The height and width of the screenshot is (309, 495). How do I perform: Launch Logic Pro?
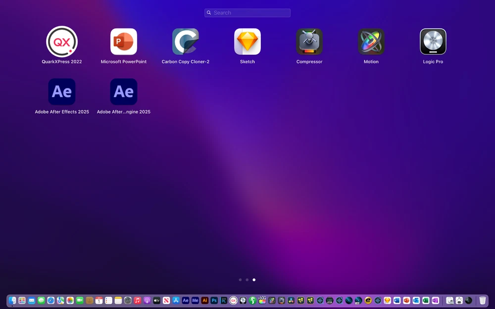click(x=433, y=42)
